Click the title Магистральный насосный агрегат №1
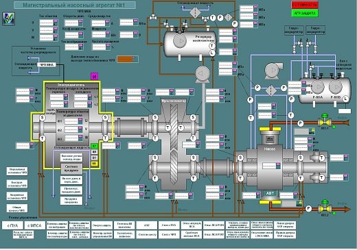 74,5
